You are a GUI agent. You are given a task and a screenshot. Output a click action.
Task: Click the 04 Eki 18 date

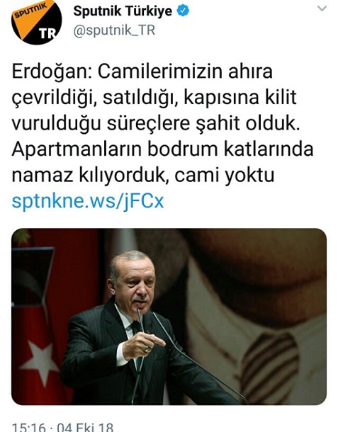pyautogui.click(x=85, y=427)
